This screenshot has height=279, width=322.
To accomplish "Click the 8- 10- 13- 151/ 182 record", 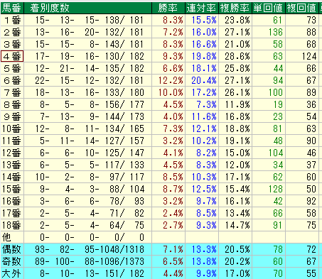I will (x=92, y=274).
